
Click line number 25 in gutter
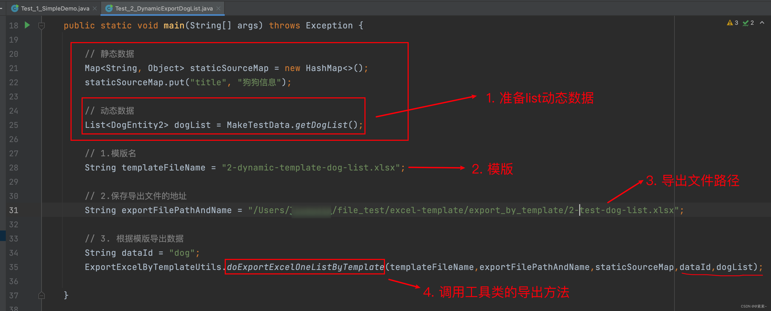[13, 125]
